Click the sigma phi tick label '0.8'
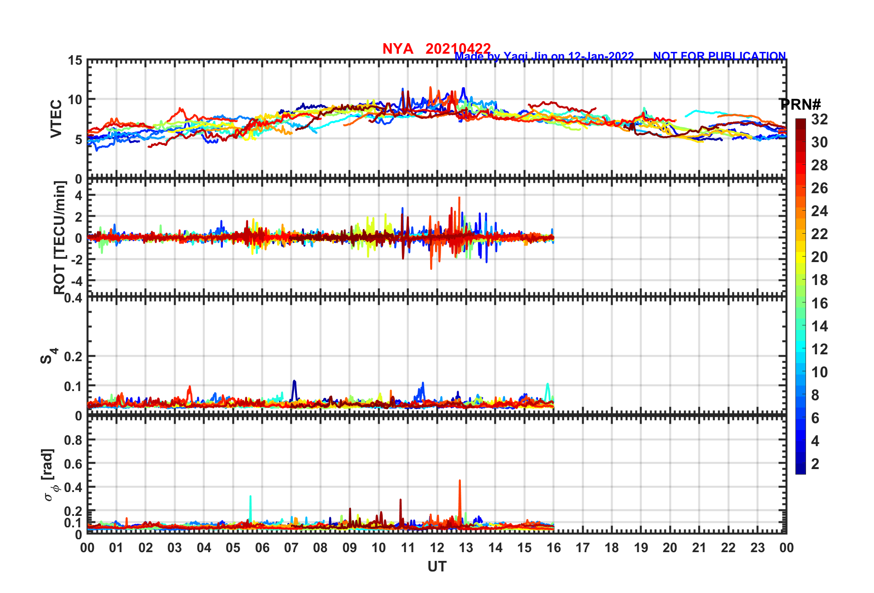 point(73,440)
